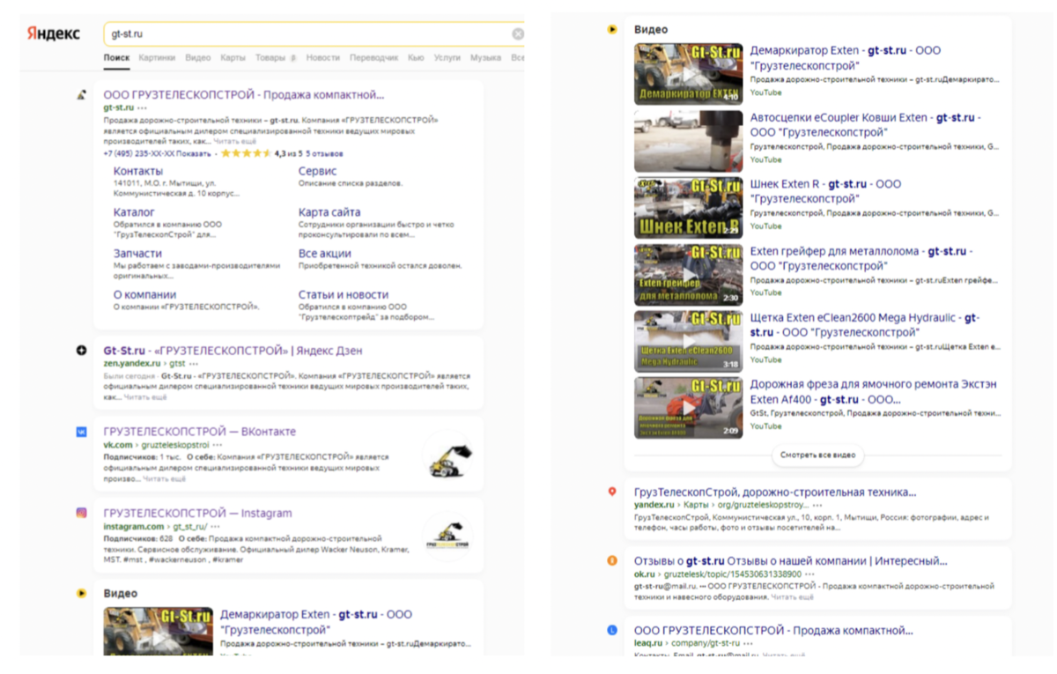Screen dimensions: 1057x674
Task: Switch to the Новости tab
Action: 322,58
